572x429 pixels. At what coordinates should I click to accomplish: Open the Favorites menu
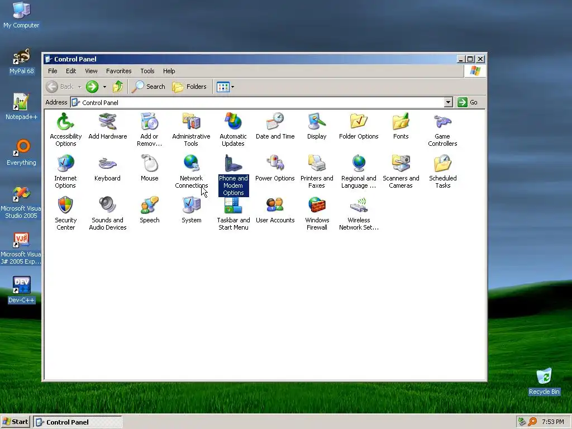tap(118, 71)
